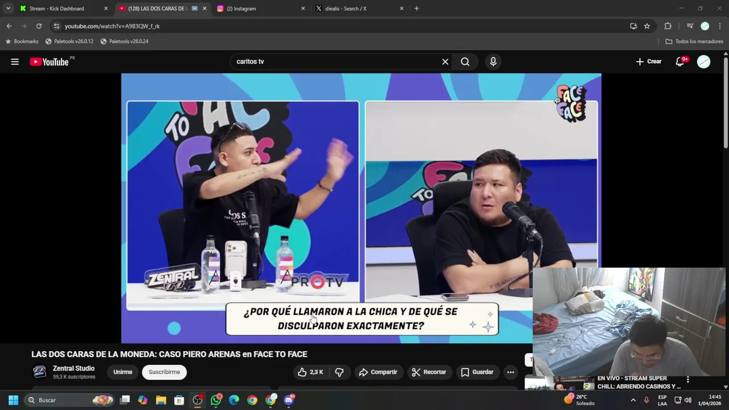Show hidden system tray icons
The height and width of the screenshot is (410, 729).
click(633, 400)
